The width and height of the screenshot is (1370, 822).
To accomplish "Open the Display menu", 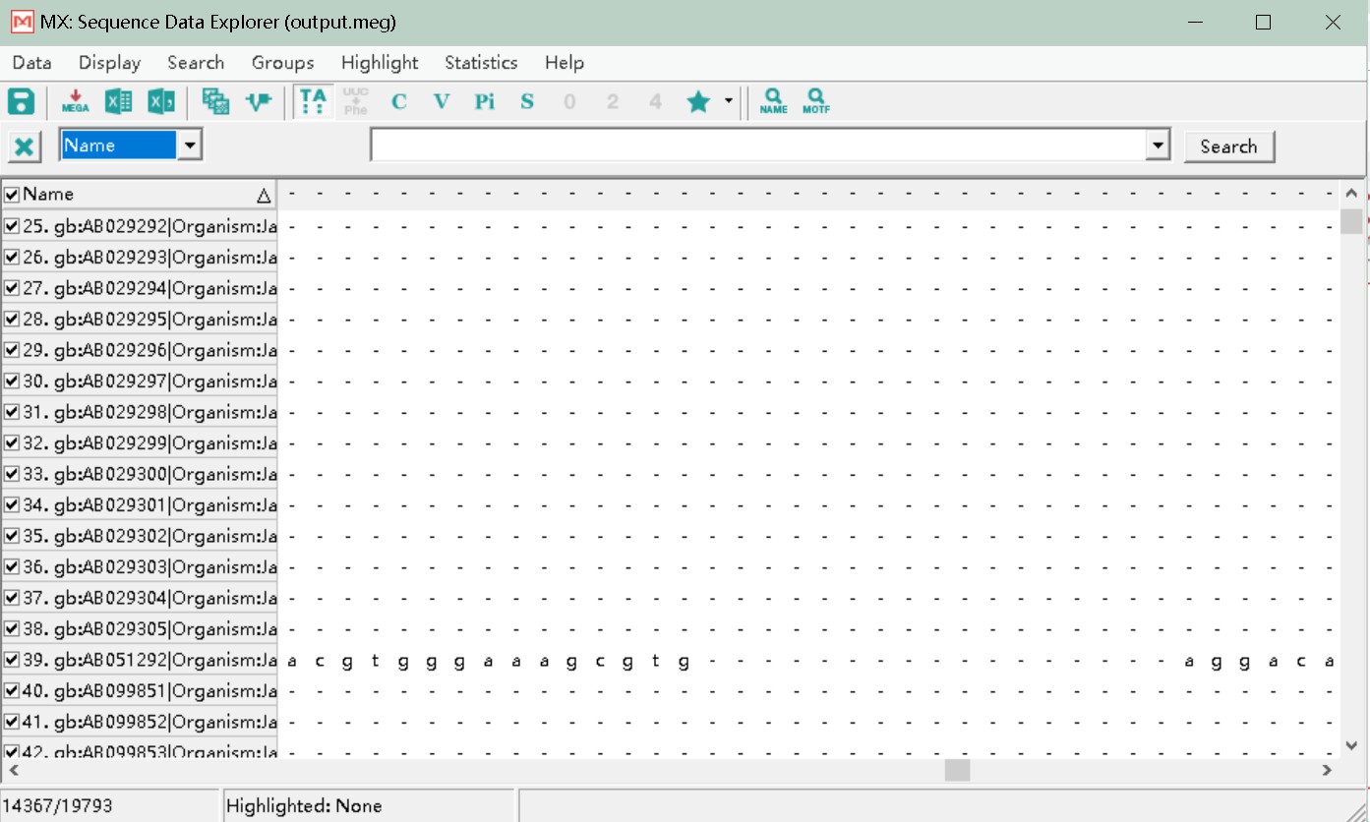I will [110, 63].
